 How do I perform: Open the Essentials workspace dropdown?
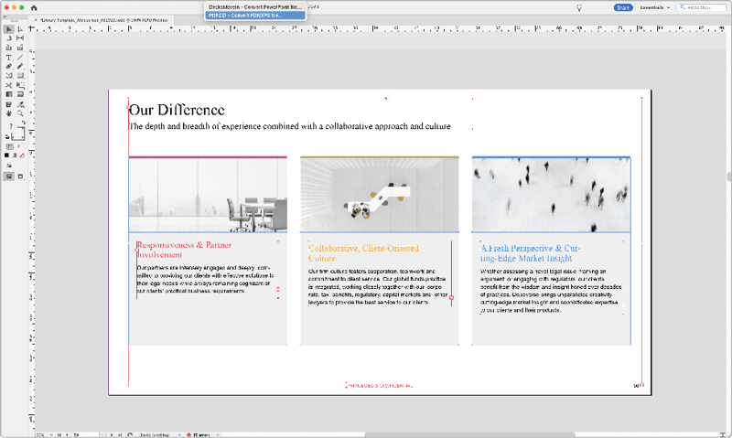655,7
